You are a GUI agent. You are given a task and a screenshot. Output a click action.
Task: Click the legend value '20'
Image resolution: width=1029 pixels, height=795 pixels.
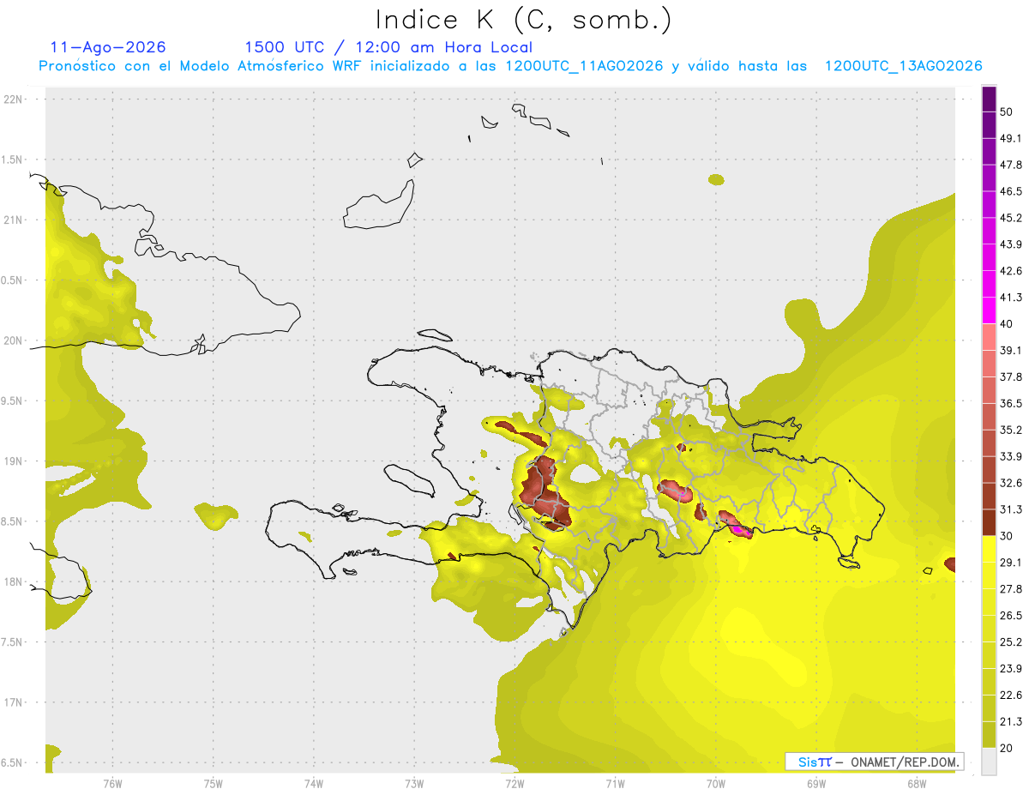click(x=1007, y=749)
